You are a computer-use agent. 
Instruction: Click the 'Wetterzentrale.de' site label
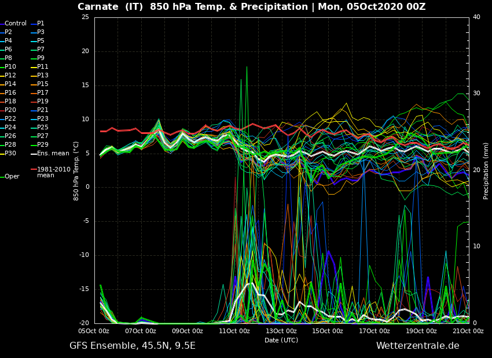(x=418, y=346)
